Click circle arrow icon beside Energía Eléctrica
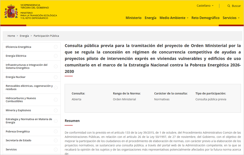The image size is (244, 155). pyautogui.click(x=56, y=56)
